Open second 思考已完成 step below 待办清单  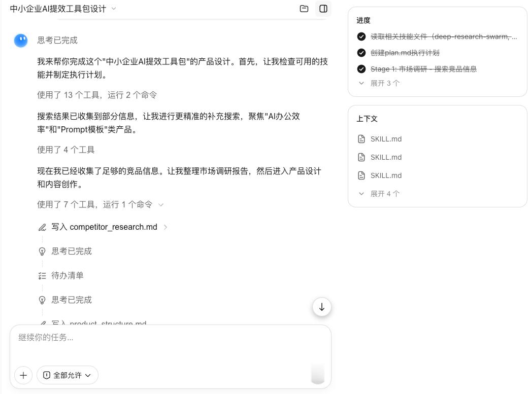(72, 300)
